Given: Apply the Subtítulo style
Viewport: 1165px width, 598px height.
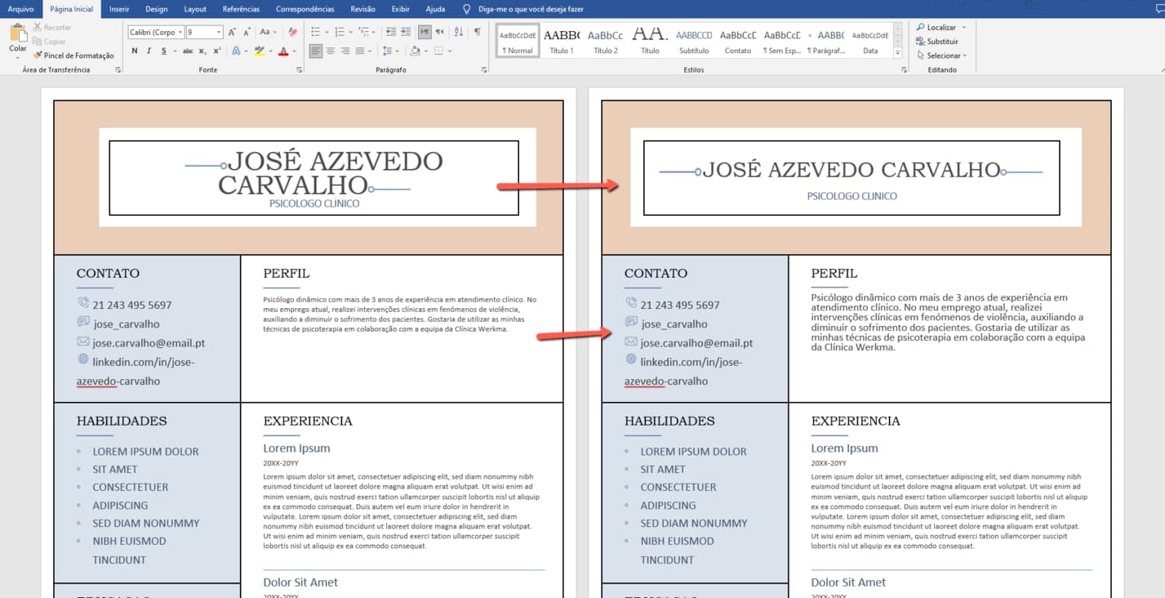Looking at the screenshot, I should [x=694, y=41].
